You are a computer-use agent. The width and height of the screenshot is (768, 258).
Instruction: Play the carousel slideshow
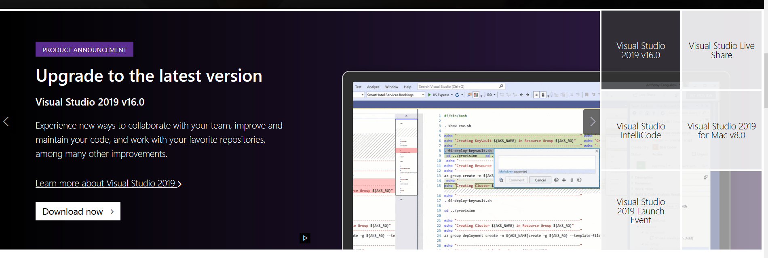tap(305, 238)
